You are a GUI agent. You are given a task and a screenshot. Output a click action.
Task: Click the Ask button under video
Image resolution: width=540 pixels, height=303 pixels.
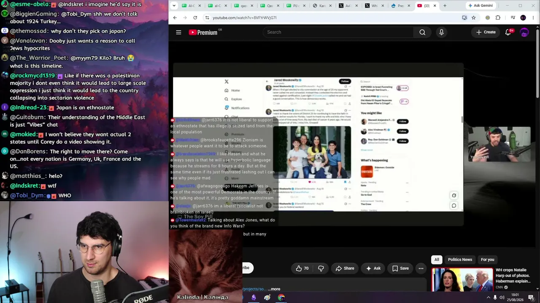(x=373, y=268)
